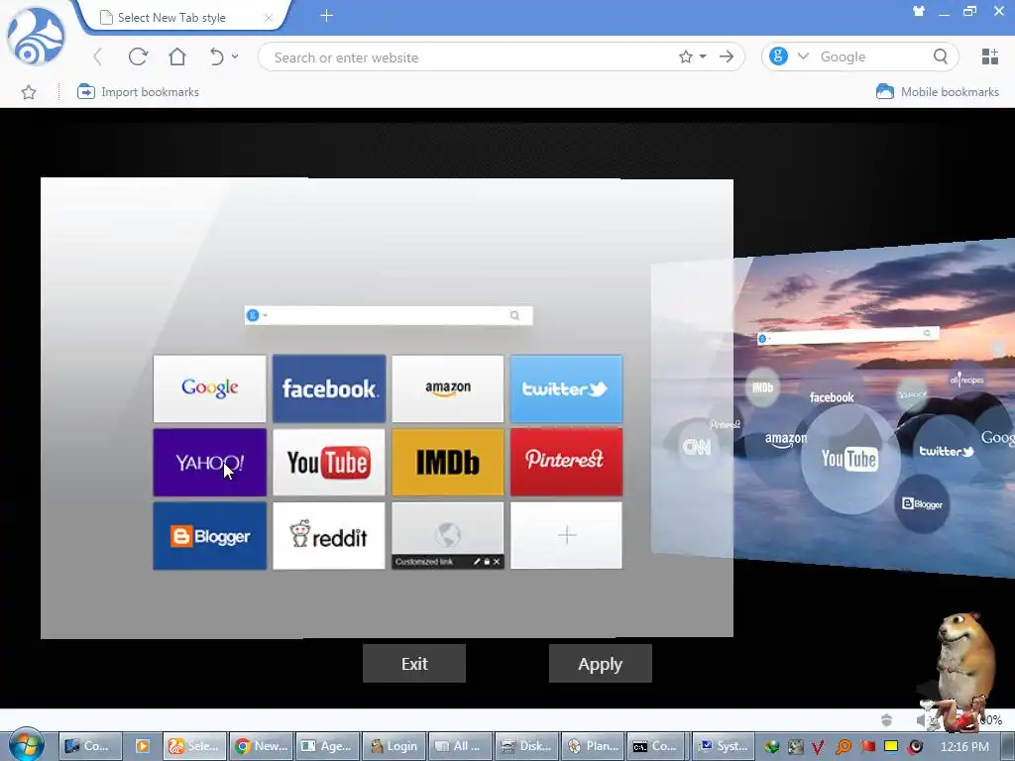The width and height of the screenshot is (1015, 761).
Task: Close the 'Select New Tab style' tab
Action: [x=268, y=18]
